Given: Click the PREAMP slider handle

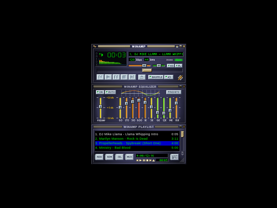Looking at the screenshot, I should (100, 106).
